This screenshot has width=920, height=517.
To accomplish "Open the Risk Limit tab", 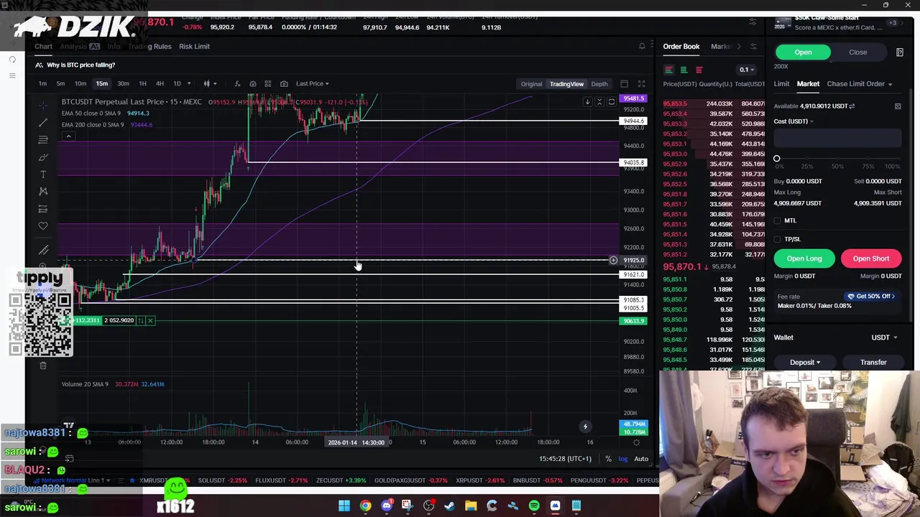I will pos(194,47).
